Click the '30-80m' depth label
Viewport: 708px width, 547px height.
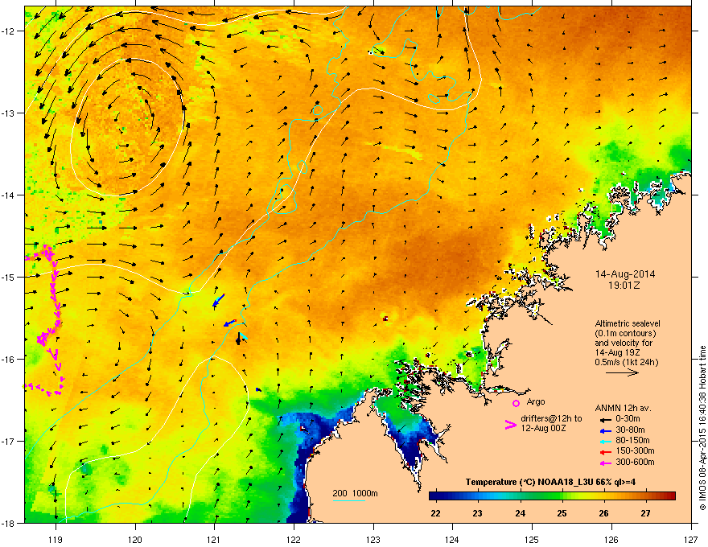[x=630, y=430]
